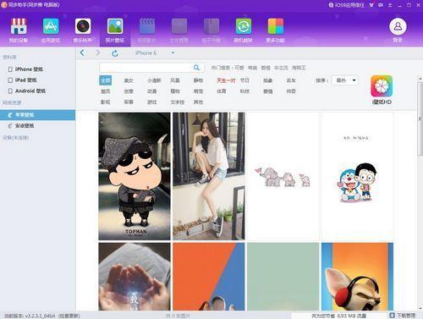Filter wallpapers by red 天生一对 category
This screenshot has width=423, height=319.
pos(226,80)
